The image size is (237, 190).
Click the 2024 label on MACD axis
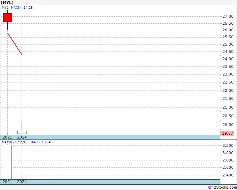pos(22,182)
